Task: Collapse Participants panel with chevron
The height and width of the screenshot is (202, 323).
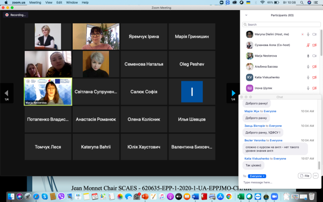Action: click(246, 15)
